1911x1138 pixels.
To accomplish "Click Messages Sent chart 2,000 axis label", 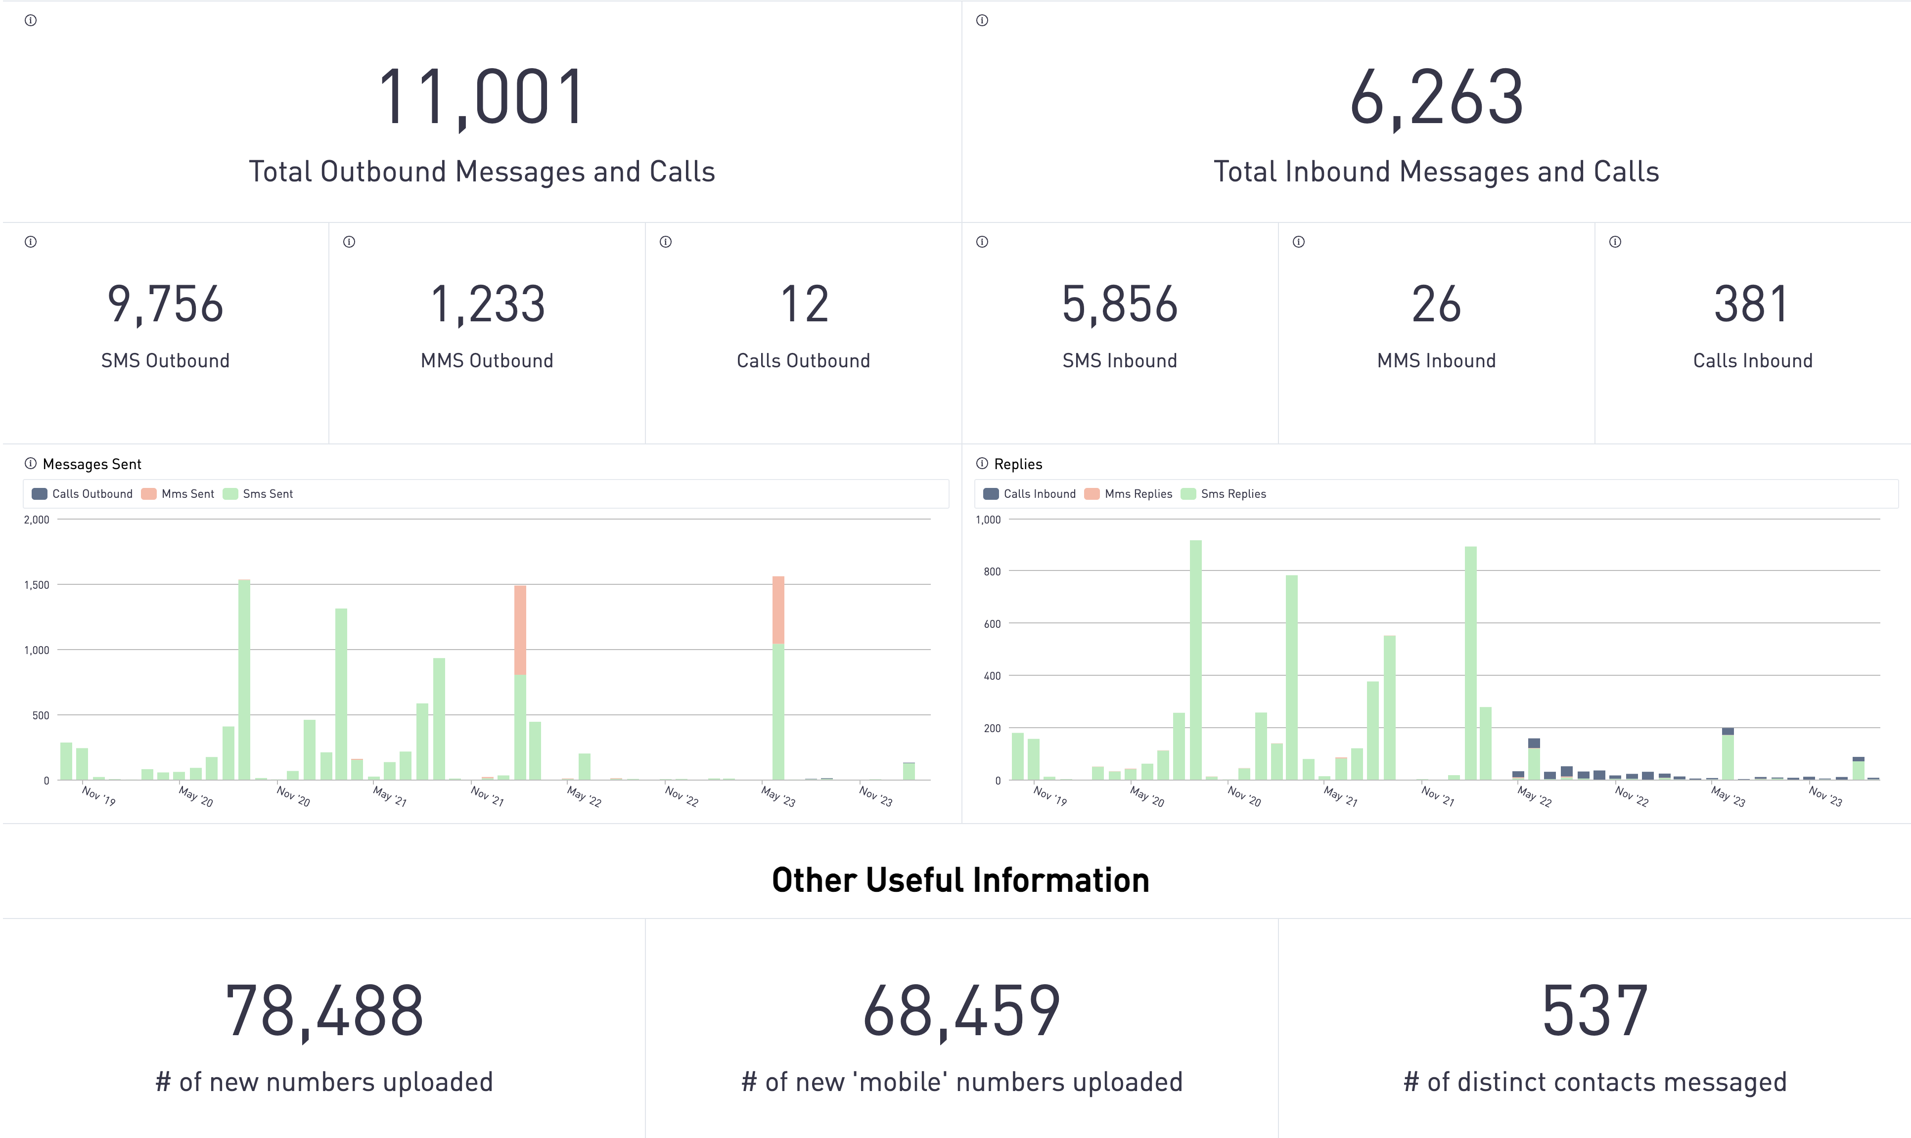I will tap(37, 520).
